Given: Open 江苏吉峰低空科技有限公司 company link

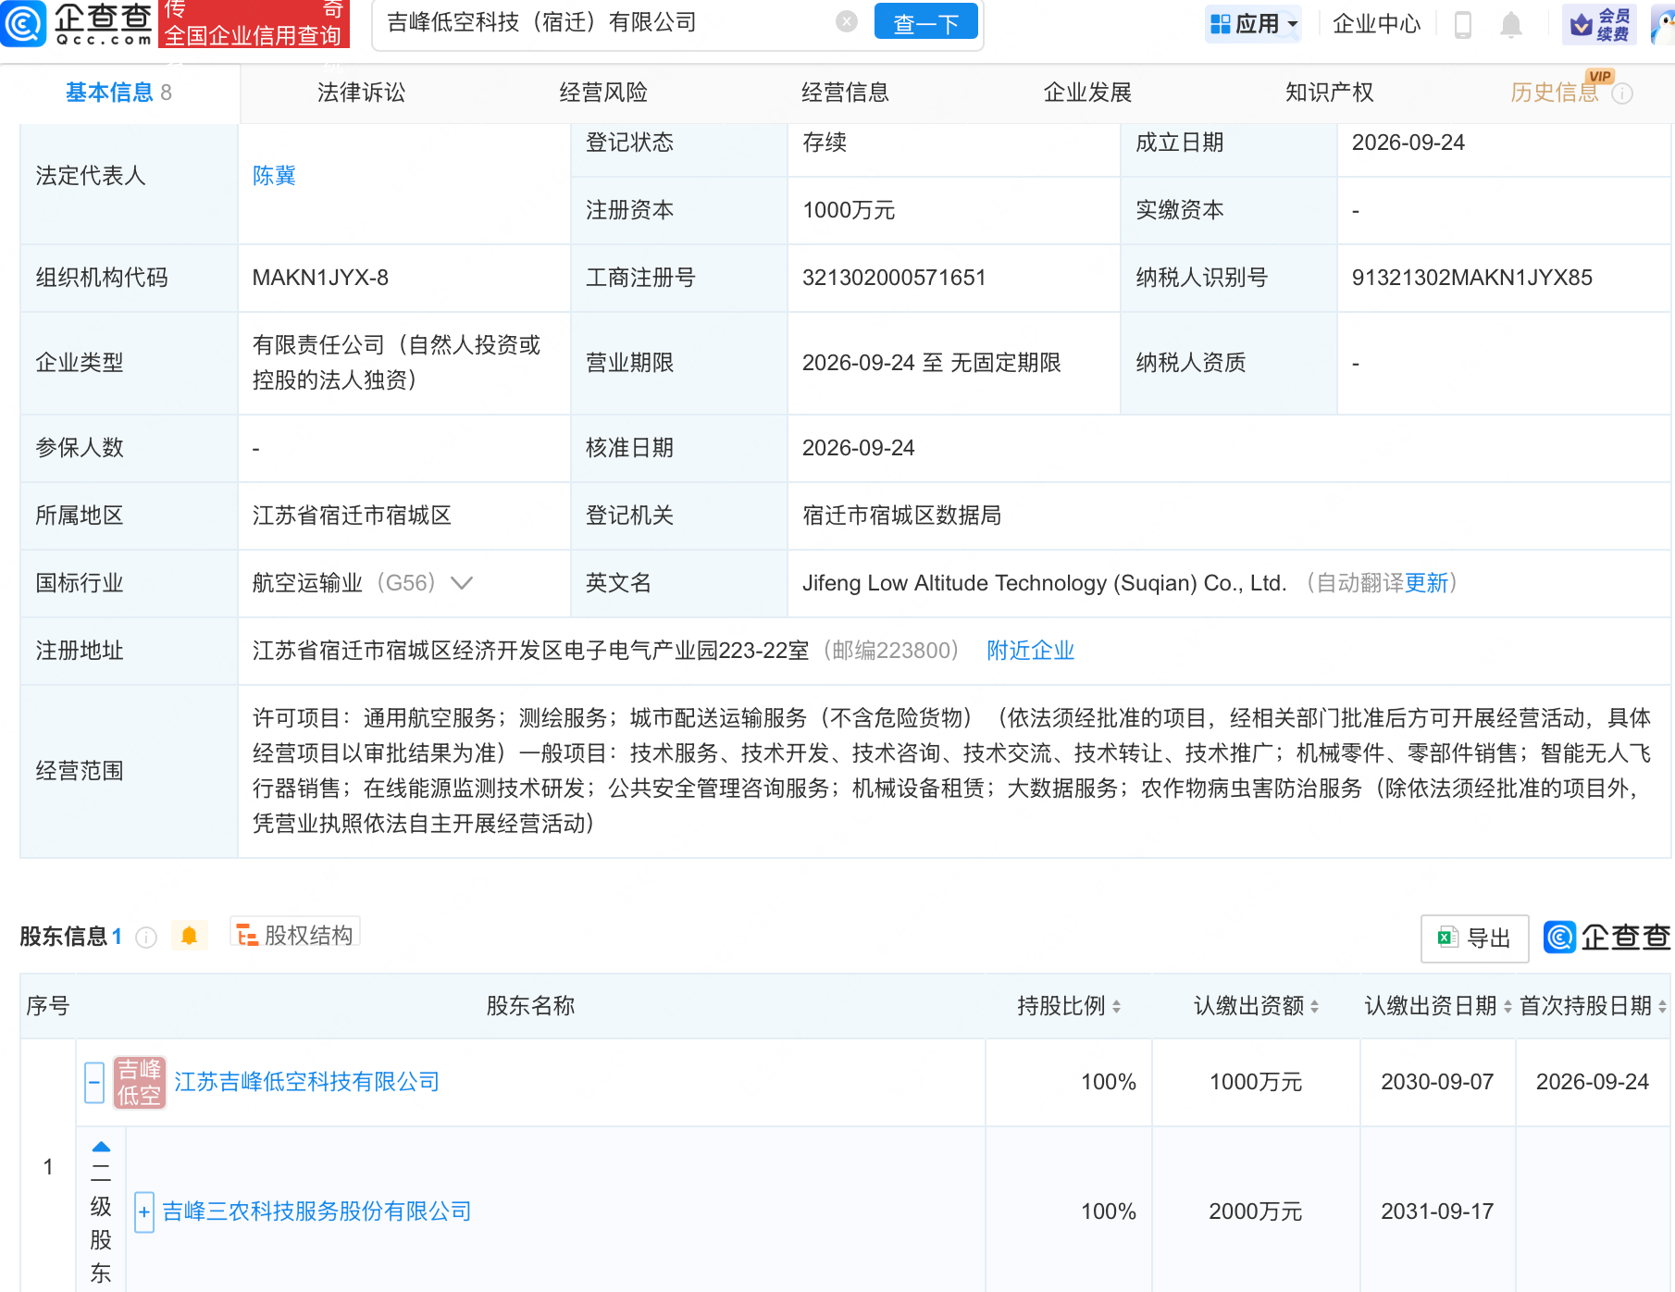Looking at the screenshot, I should [x=306, y=1082].
